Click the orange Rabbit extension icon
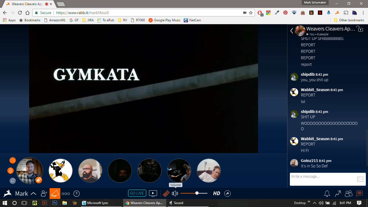This screenshot has height=207, width=368. point(337,13)
